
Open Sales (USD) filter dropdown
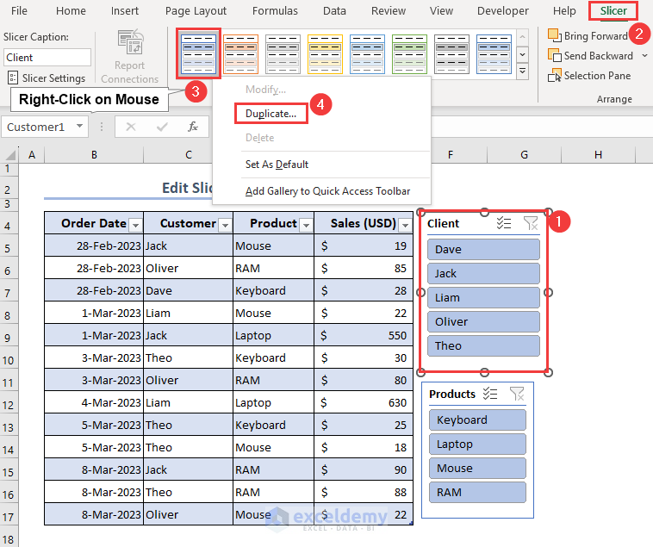pyautogui.click(x=405, y=225)
